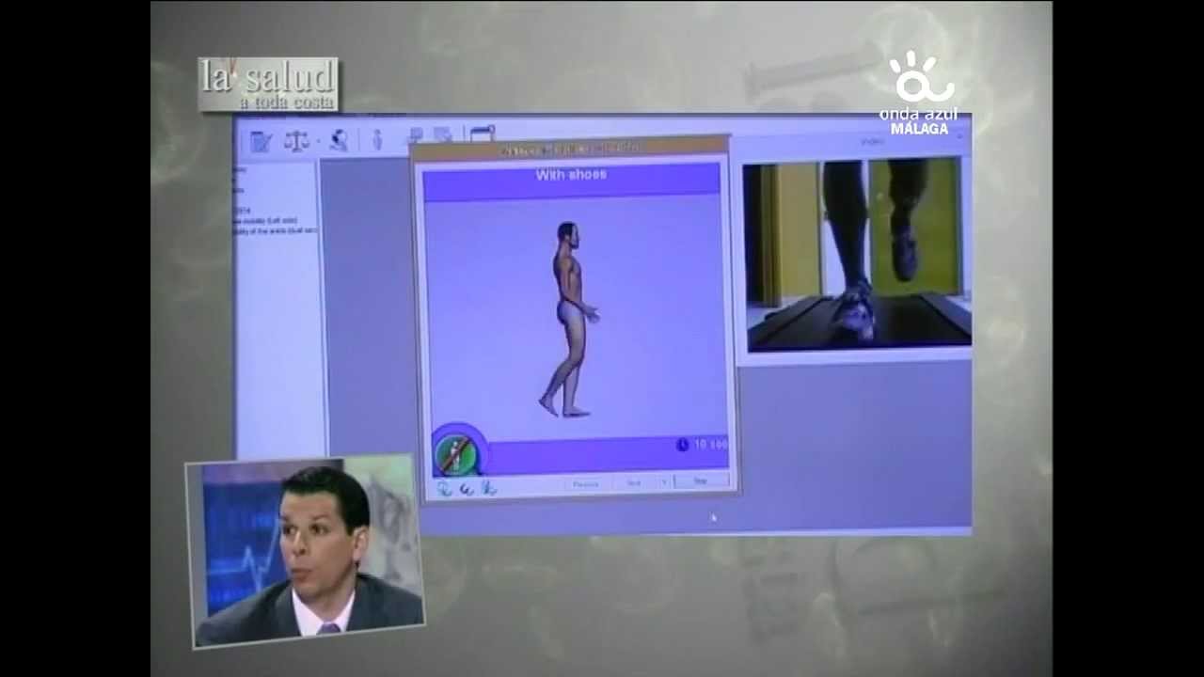Select the middle small rotate icon
Image resolution: width=1204 pixels, height=677 pixels.
(467, 488)
